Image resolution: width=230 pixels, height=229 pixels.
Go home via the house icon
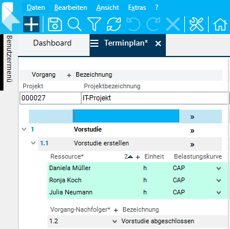coord(220,24)
